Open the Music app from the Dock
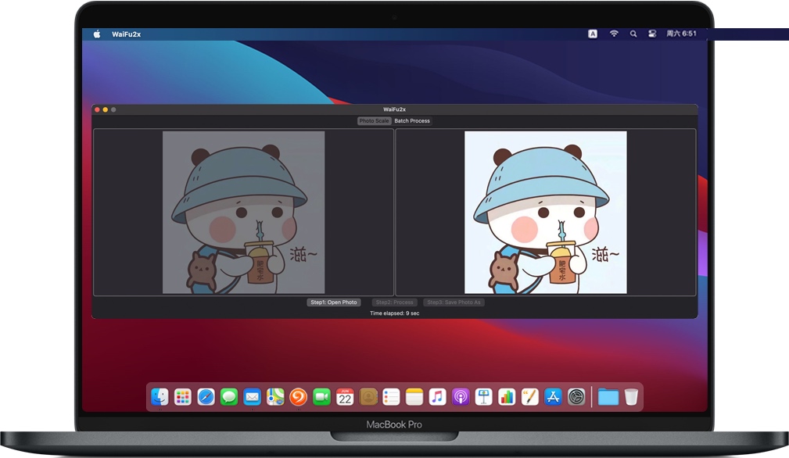This screenshot has width=789, height=458. pyautogui.click(x=437, y=397)
